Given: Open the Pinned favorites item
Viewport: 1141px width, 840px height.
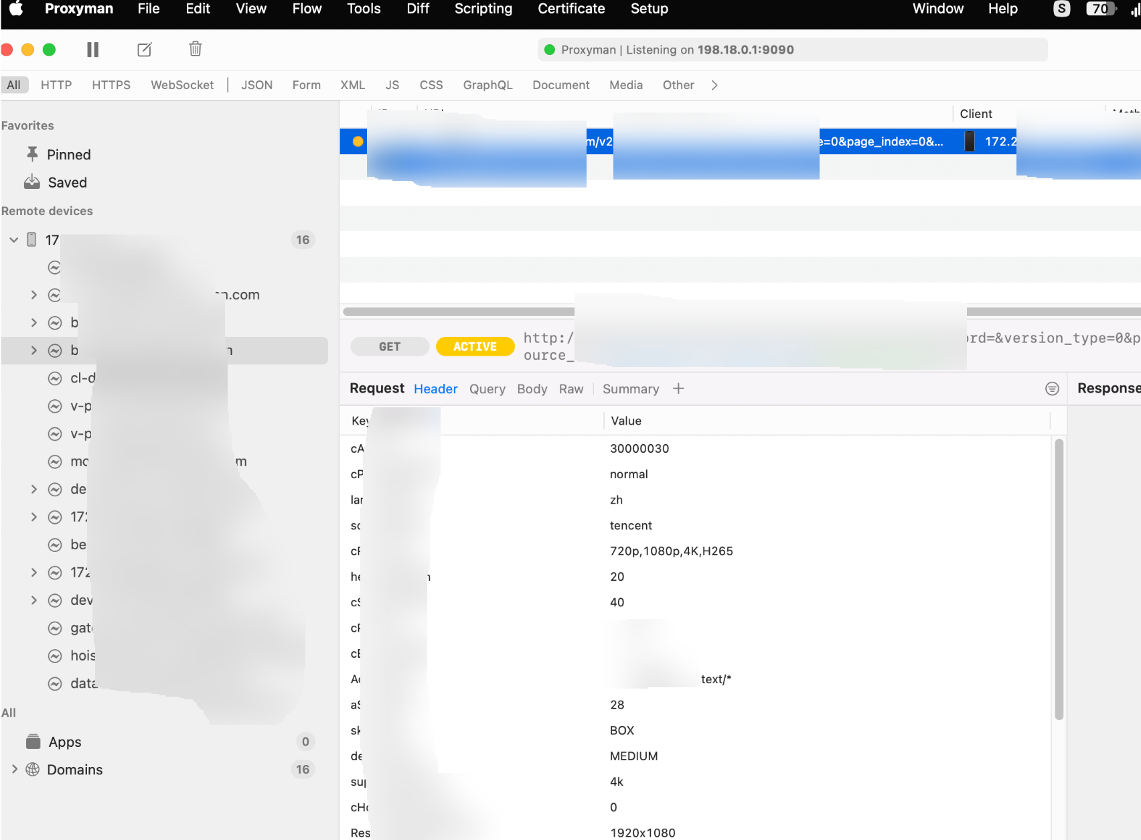Looking at the screenshot, I should (x=68, y=155).
